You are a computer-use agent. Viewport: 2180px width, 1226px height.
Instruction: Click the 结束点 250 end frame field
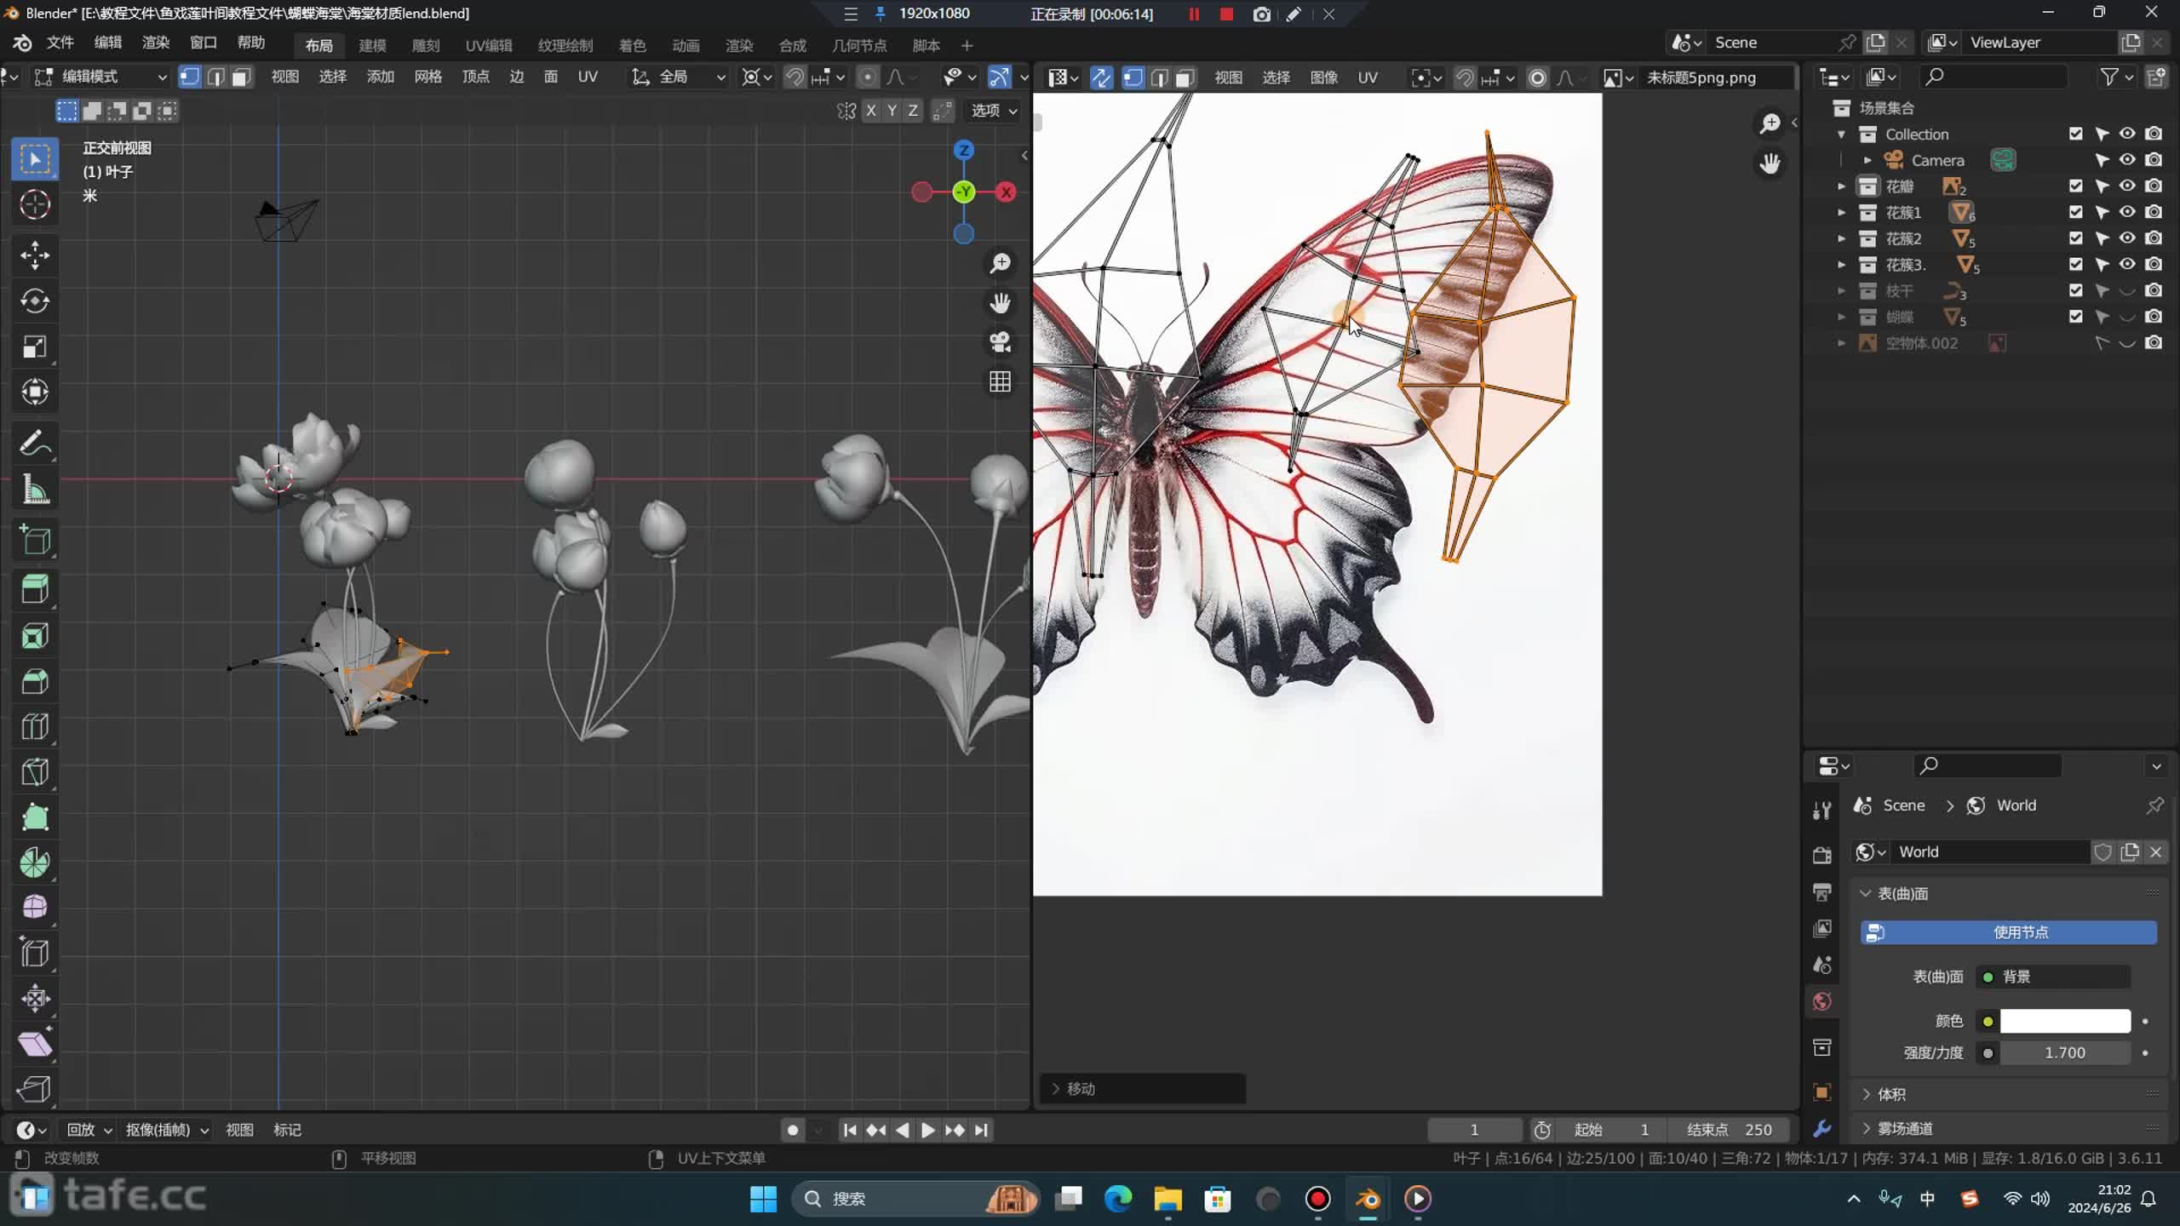coord(1730,1130)
